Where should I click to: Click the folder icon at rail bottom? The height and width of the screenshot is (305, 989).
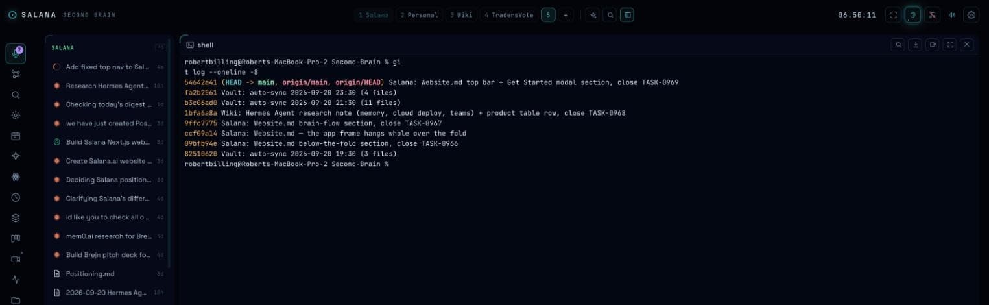[16, 300]
